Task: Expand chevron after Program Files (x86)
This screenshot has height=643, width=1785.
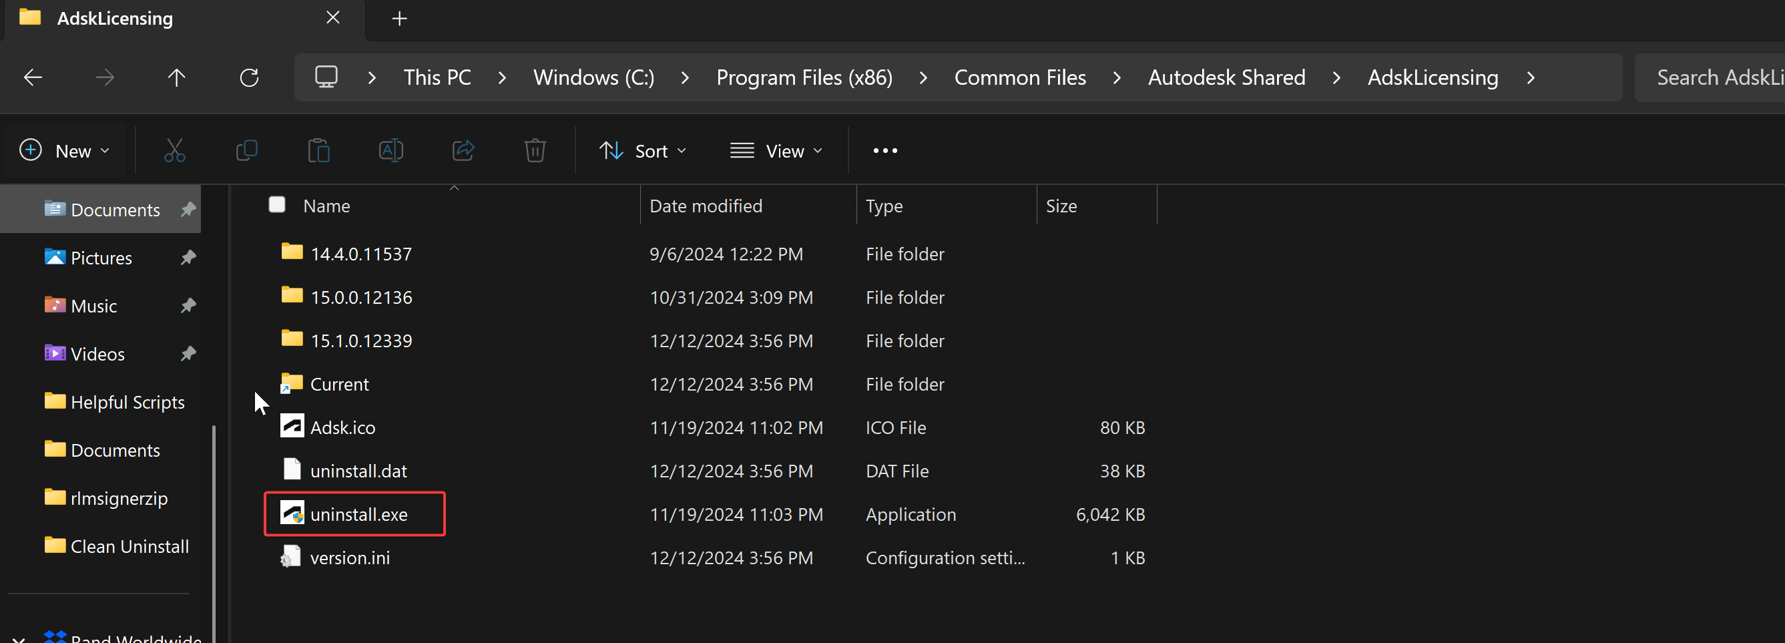Action: (x=923, y=77)
